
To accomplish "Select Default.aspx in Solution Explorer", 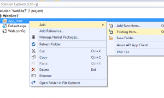I will tap(17, 26).
